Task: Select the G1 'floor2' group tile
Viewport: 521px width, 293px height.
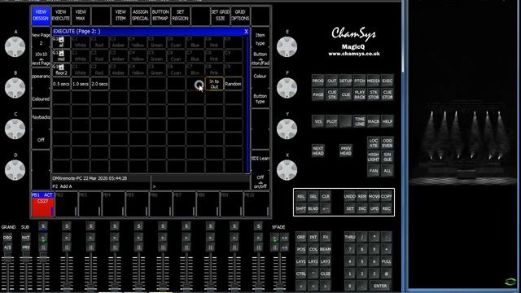Action: (x=61, y=70)
